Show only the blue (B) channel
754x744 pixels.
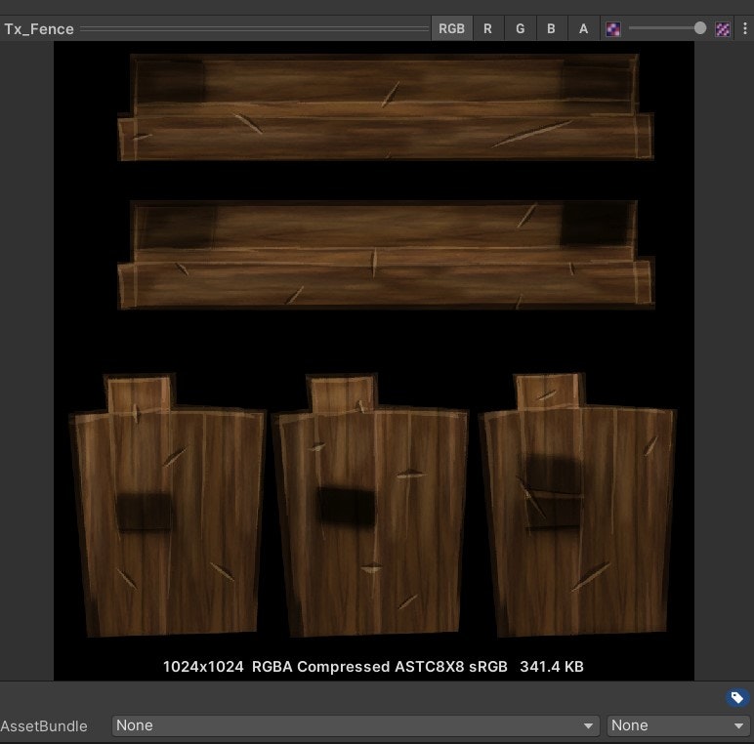pyautogui.click(x=551, y=29)
